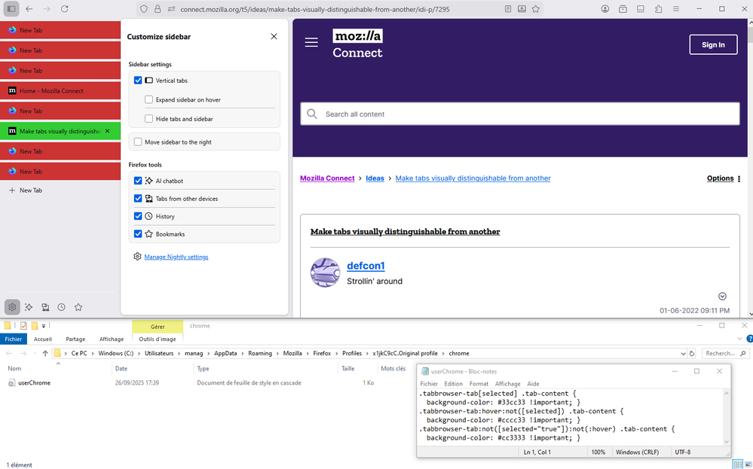Check Move sidebar to the right
This screenshot has width=753, height=469.
pos(138,142)
